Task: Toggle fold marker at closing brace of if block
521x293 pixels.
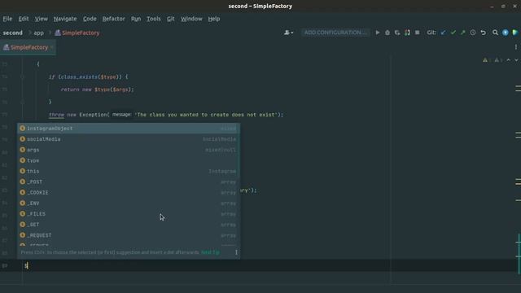Action: pos(22,102)
